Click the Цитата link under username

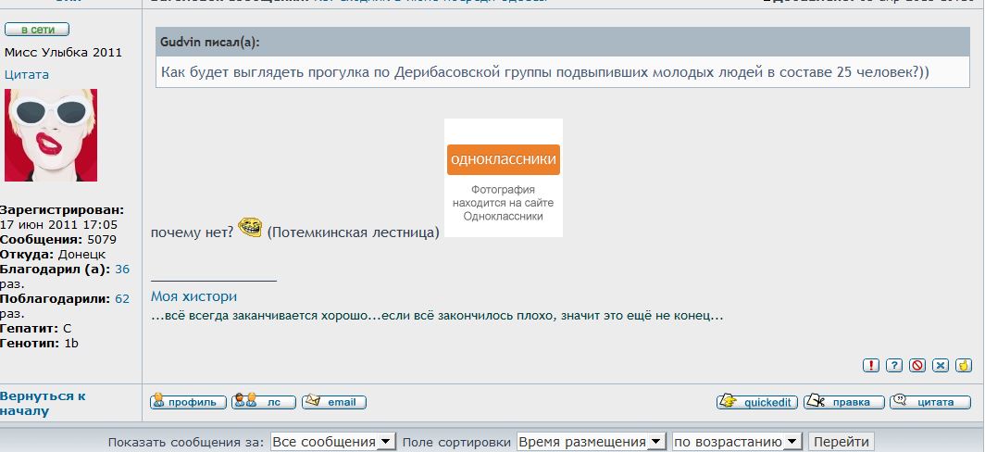(27, 74)
